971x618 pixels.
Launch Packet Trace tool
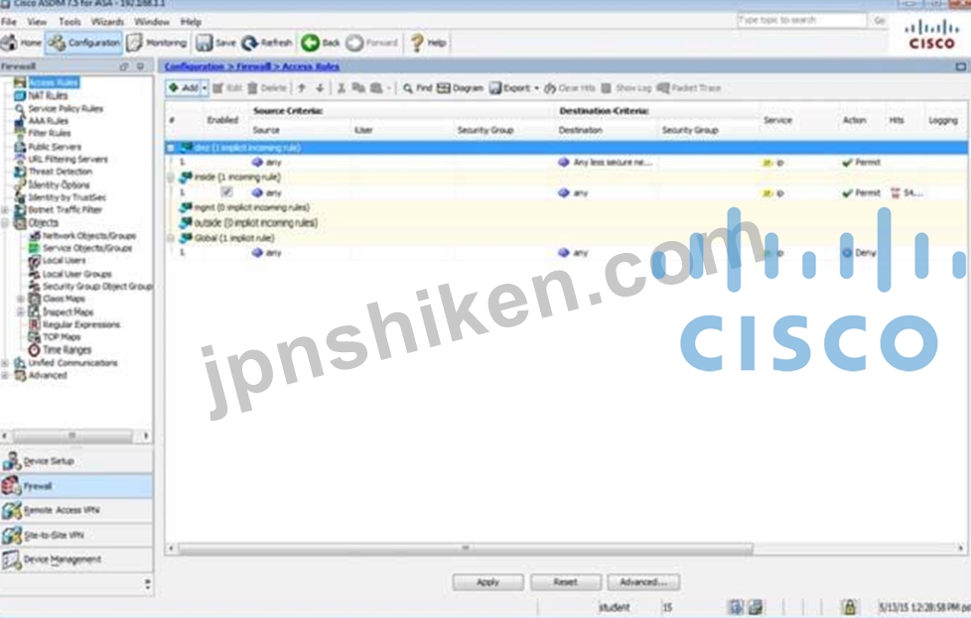[689, 88]
